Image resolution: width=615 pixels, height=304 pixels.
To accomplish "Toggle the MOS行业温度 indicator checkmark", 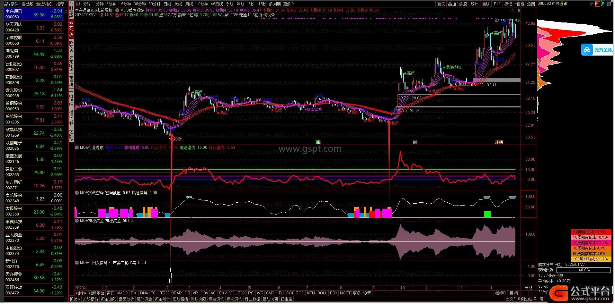I will [77, 148].
